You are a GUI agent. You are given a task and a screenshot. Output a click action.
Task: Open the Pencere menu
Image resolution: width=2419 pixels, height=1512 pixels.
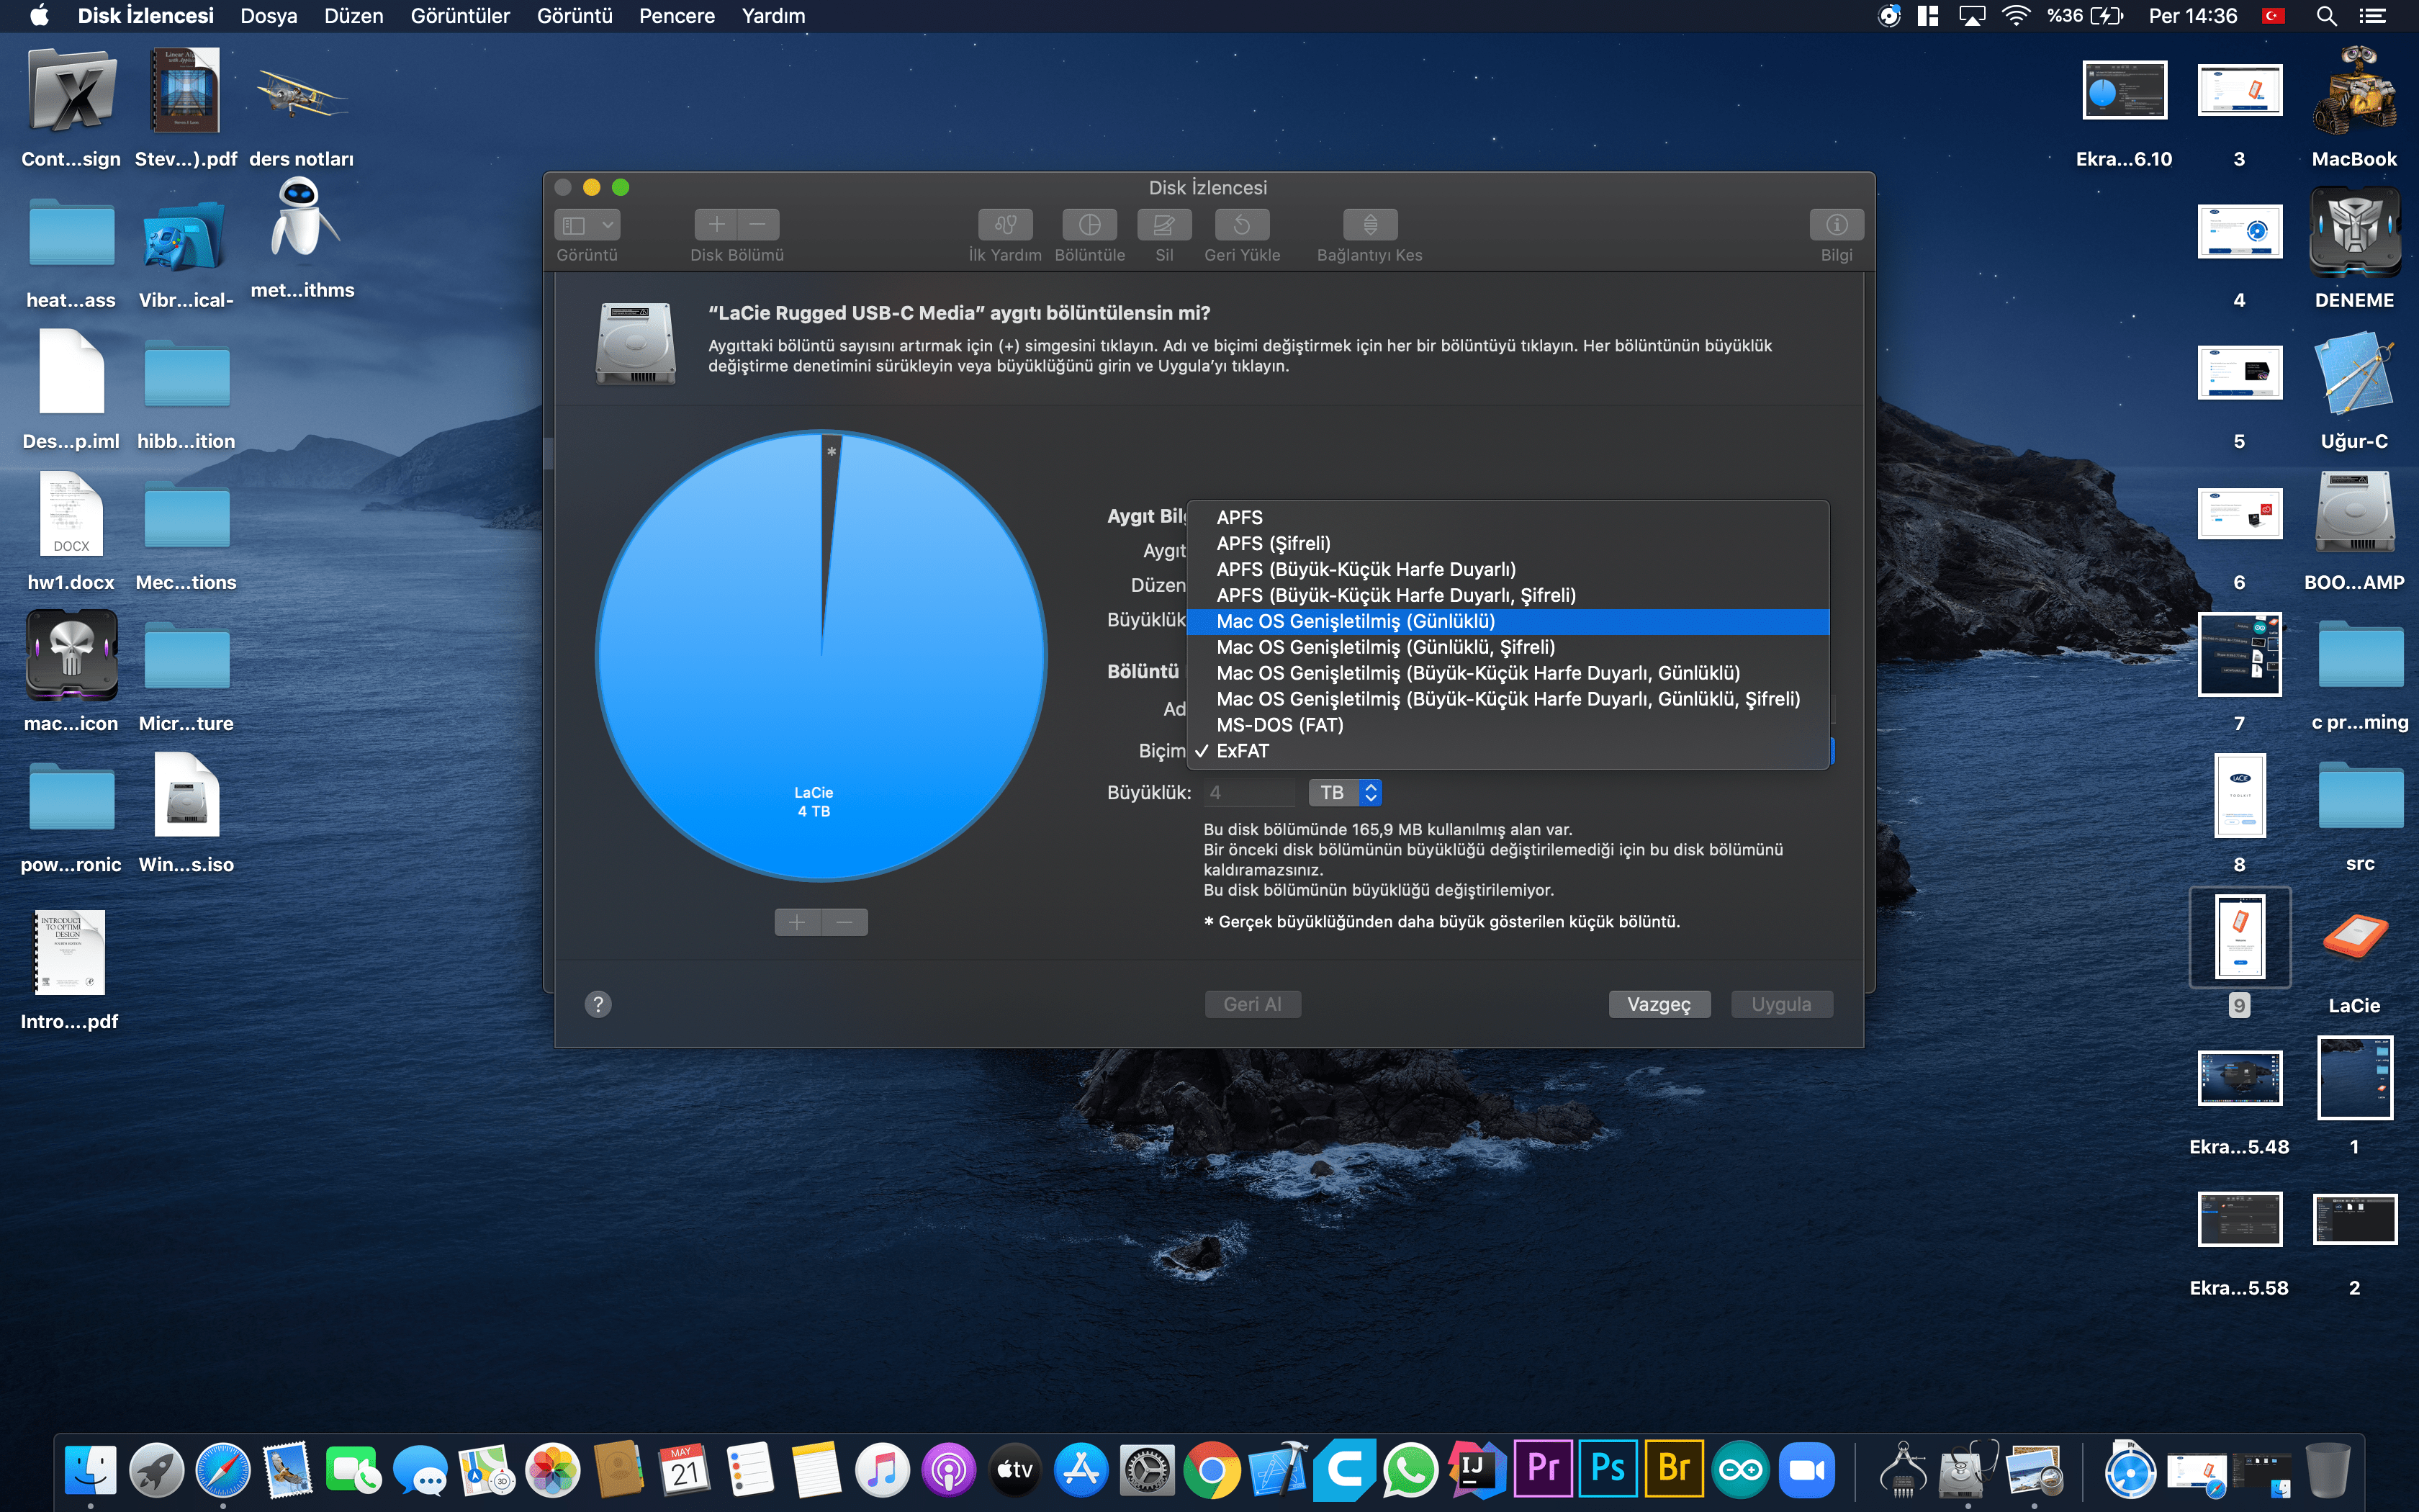tap(677, 16)
